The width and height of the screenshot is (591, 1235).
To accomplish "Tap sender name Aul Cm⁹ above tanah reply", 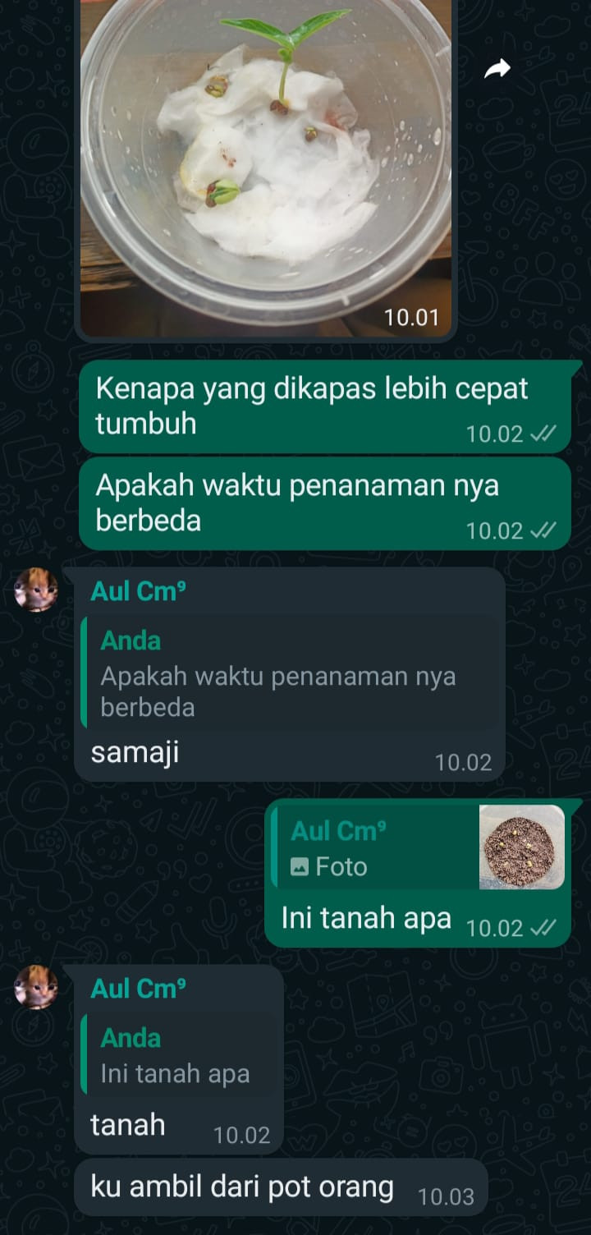I will (x=138, y=989).
